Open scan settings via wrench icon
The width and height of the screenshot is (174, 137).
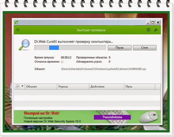pyautogui.click(x=156, y=30)
